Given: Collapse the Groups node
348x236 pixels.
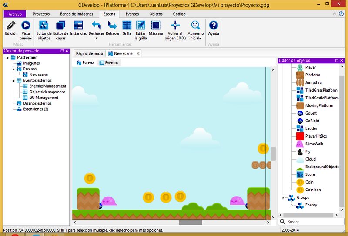Looking at the screenshot, I should click(x=283, y=197).
